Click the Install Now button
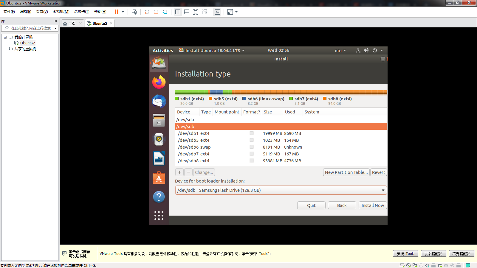The image size is (477, 268). tap(372, 205)
